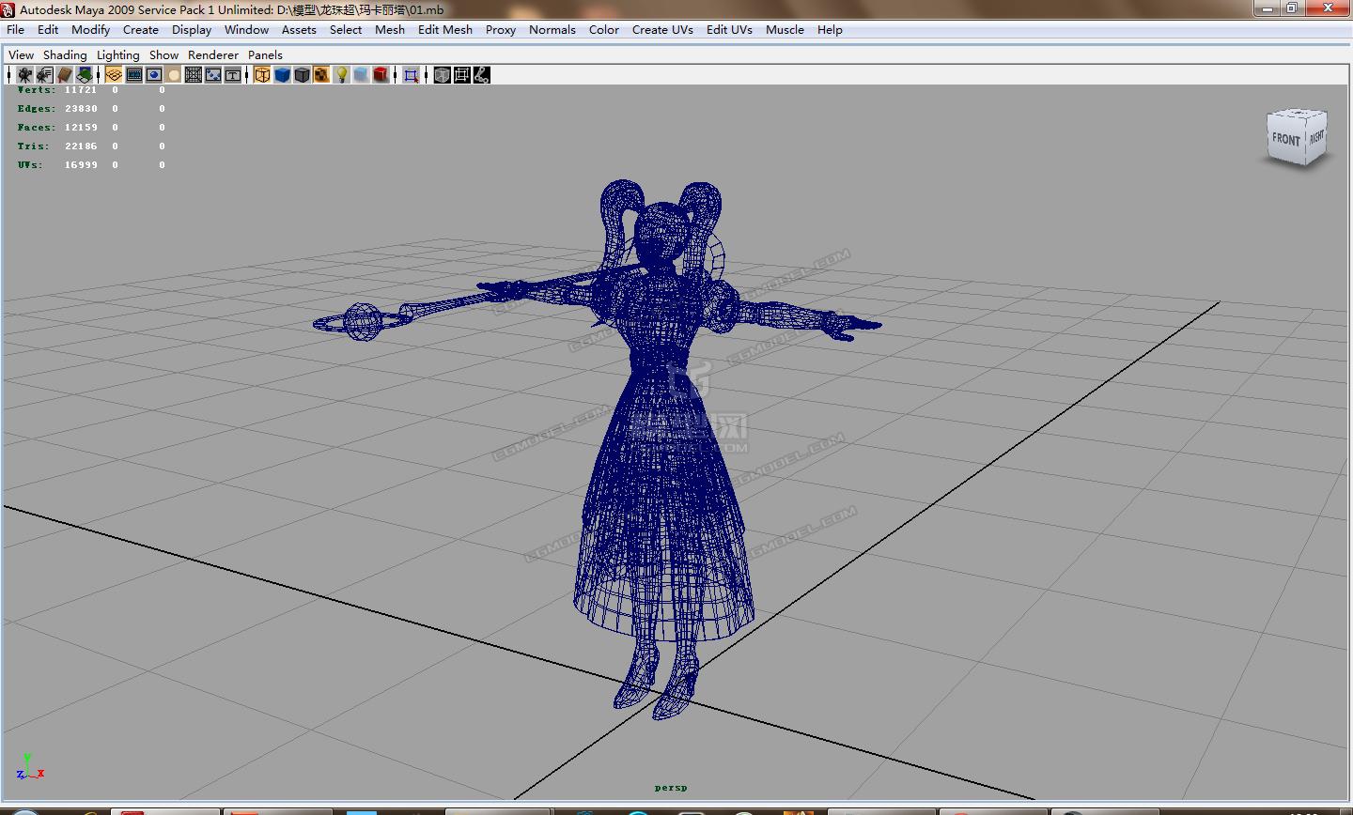Open the Select menu
Screen dimensions: 1353x815
pos(346,30)
